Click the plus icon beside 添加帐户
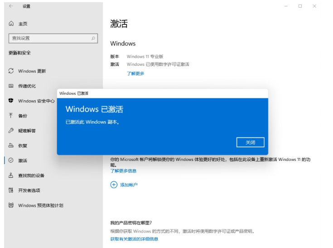The width and height of the screenshot is (333, 248). [114, 185]
